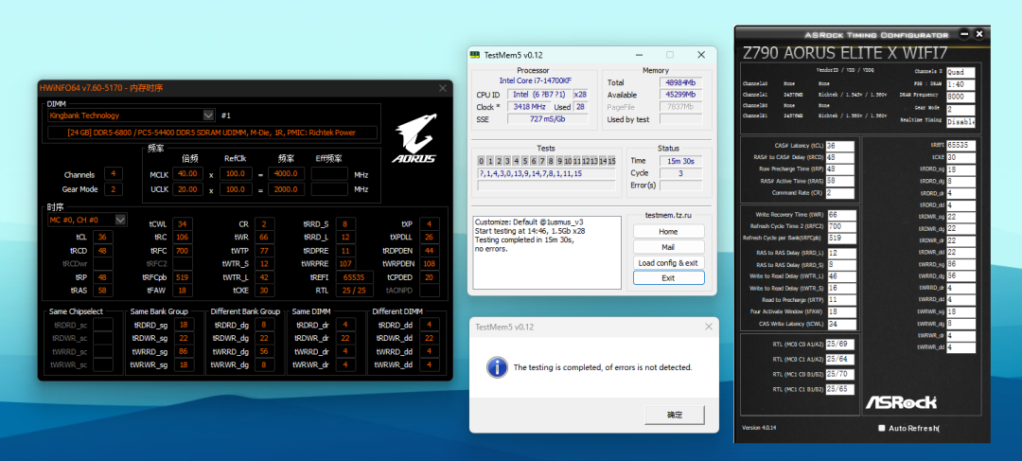Confirm the completion dialog with 确定
The height and width of the screenshot is (461, 1022).
tap(675, 415)
